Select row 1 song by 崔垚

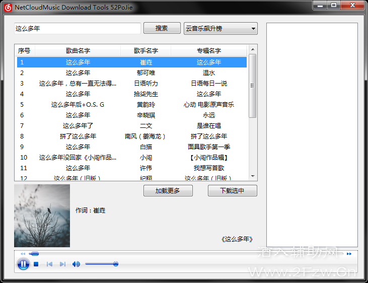[132, 62]
